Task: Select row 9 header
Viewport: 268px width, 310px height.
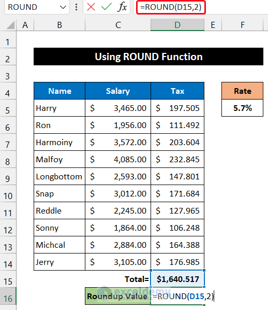Action: (8, 177)
